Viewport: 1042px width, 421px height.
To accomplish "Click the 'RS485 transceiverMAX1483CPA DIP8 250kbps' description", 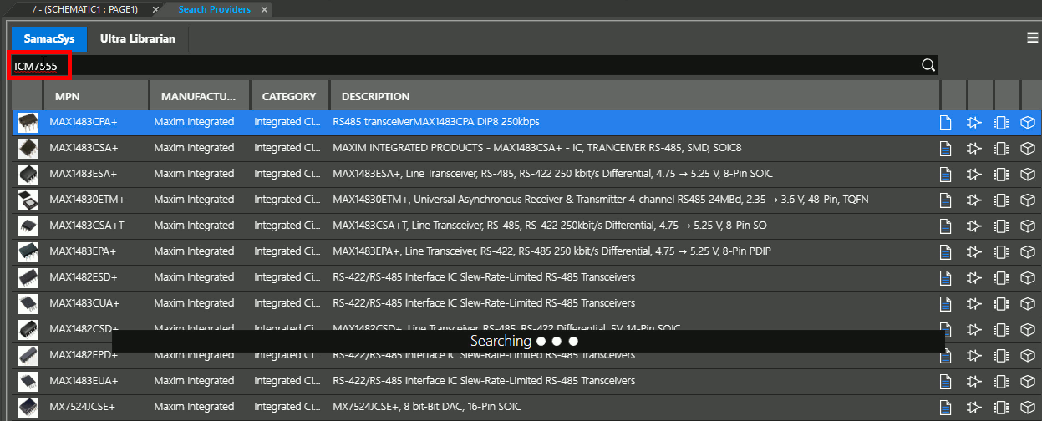I will pos(436,122).
